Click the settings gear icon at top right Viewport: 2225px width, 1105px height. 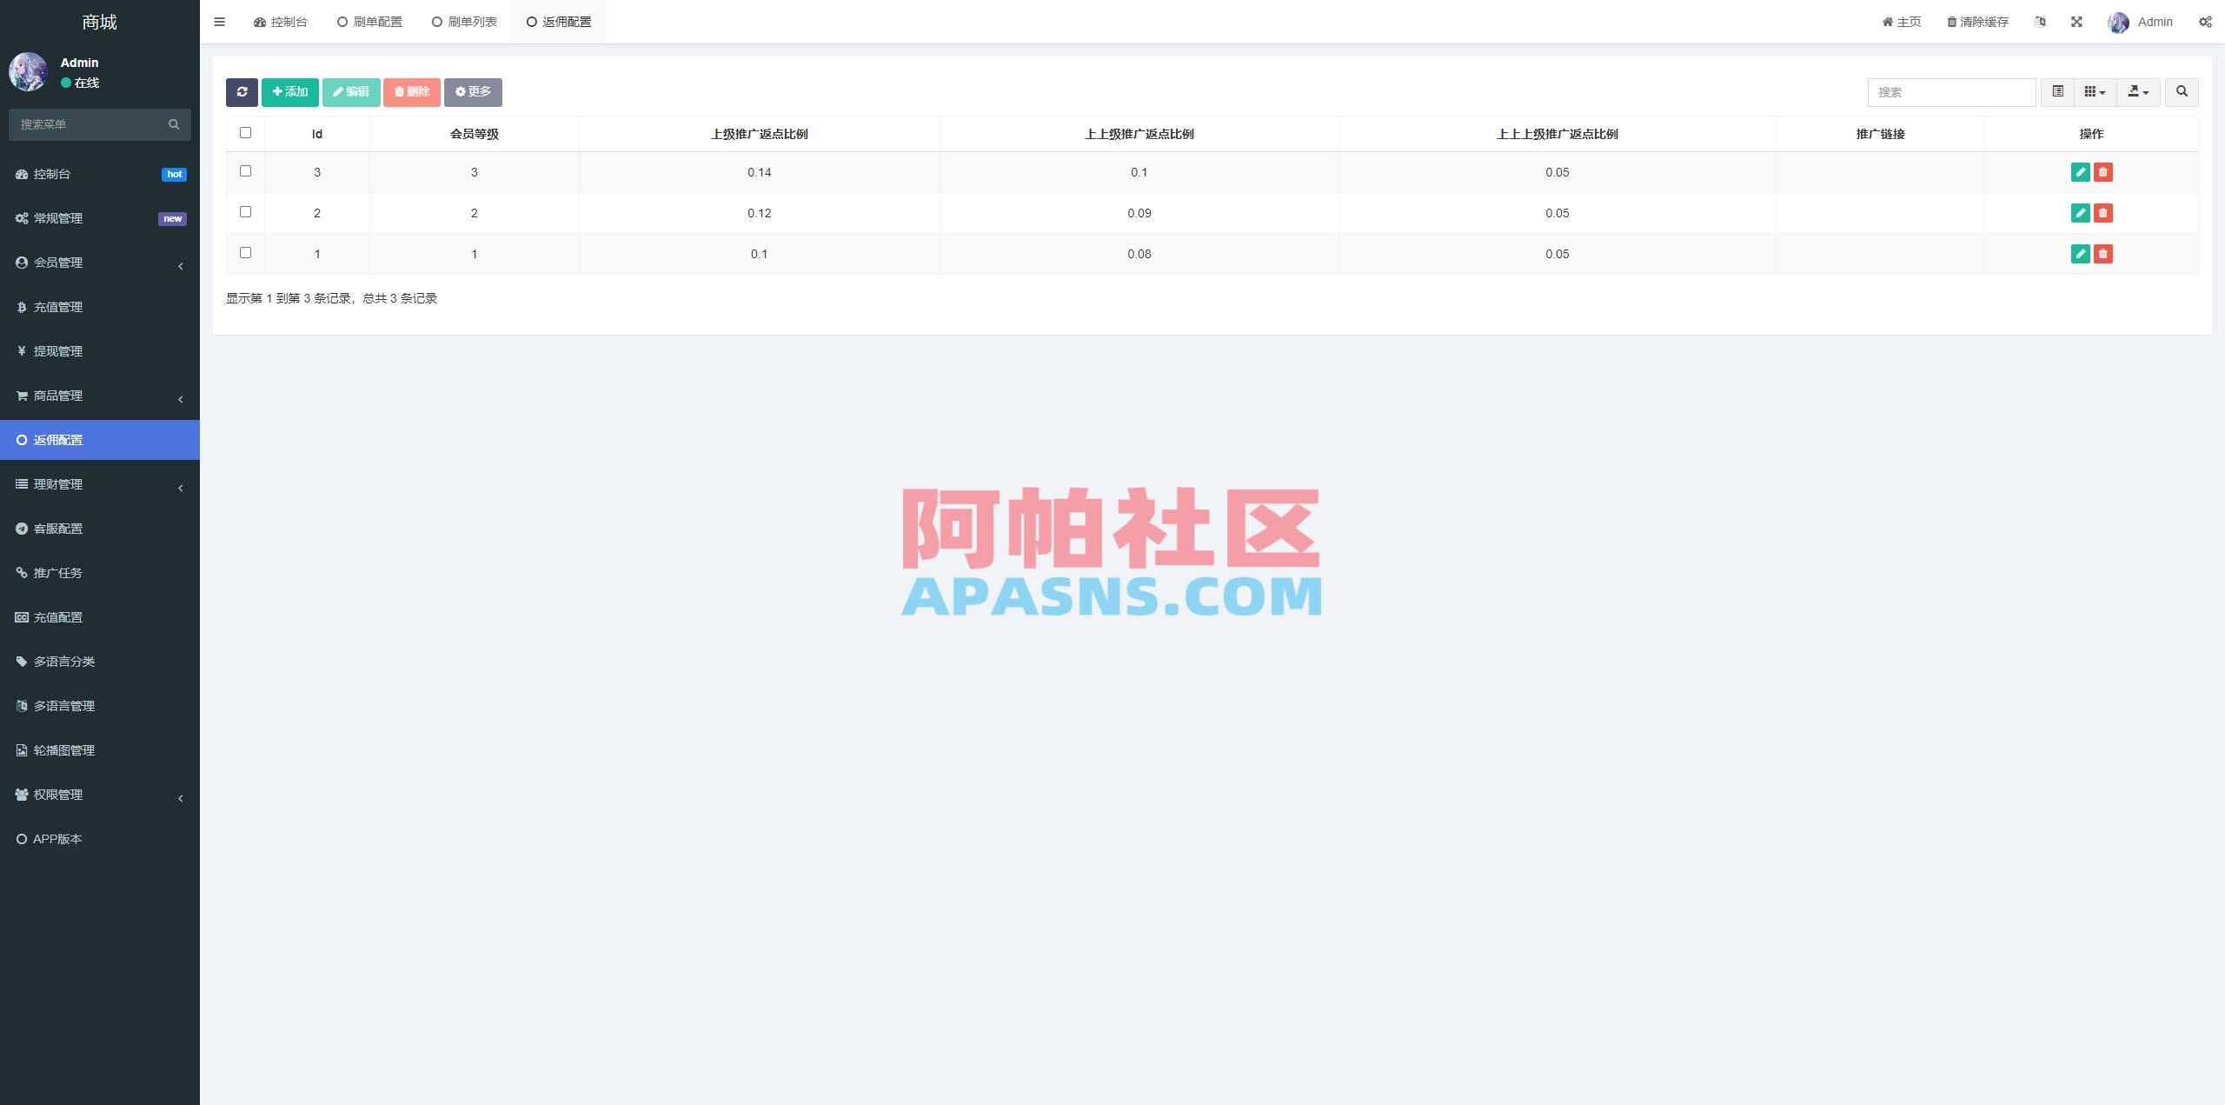coord(2205,21)
